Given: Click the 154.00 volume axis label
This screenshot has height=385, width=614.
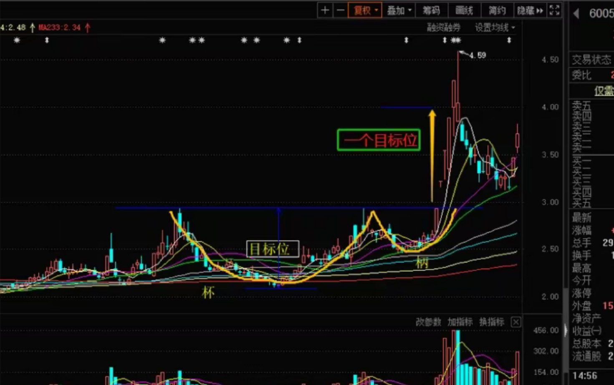Looking at the screenshot, I should (x=546, y=372).
